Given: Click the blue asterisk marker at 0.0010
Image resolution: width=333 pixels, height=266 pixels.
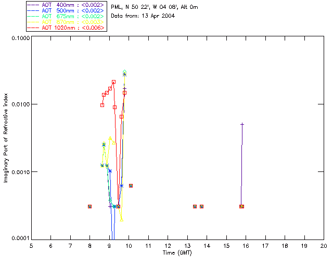Looking at the screenshot, I should pos(110,171).
